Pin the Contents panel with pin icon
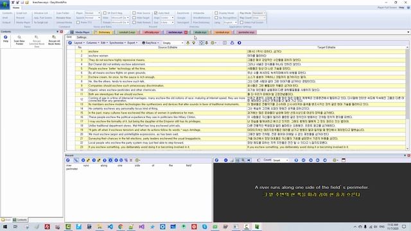This screenshot has height=231, width=411. point(58,31)
